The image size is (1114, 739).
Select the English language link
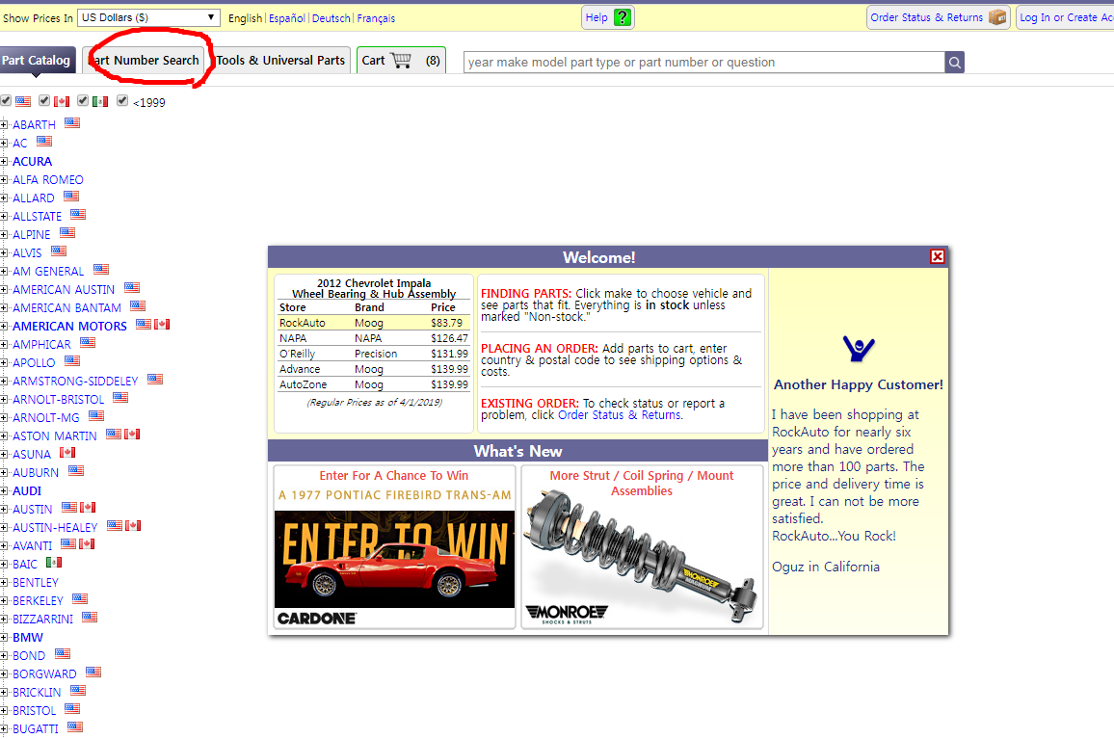click(245, 18)
